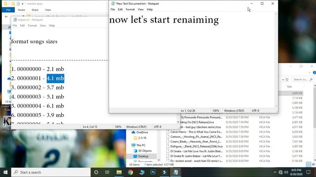
Task: Open Photoshop from taskbar
Action: pos(153,172)
